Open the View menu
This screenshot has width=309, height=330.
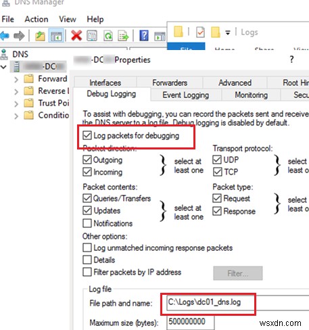[x=68, y=19]
